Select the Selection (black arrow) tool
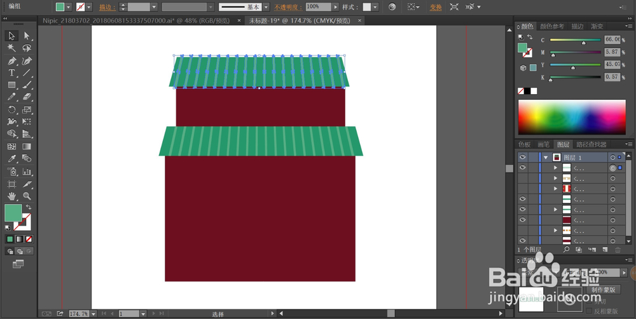The image size is (636, 319). (11, 36)
